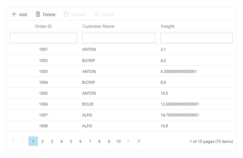Image resolution: width=243 pixels, height=158 pixels.
Task: Click ANTON in row 1001
Action: point(89,49)
